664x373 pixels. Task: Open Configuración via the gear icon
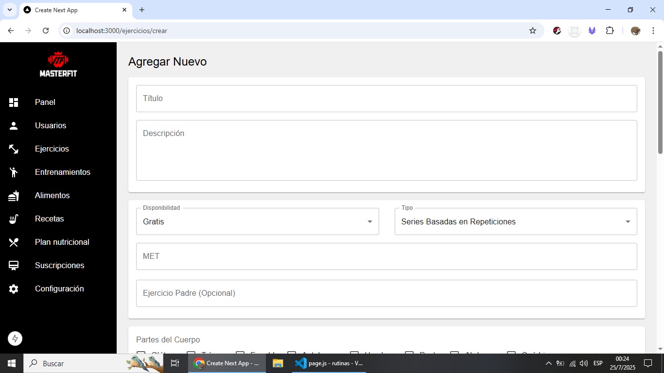[14, 288]
